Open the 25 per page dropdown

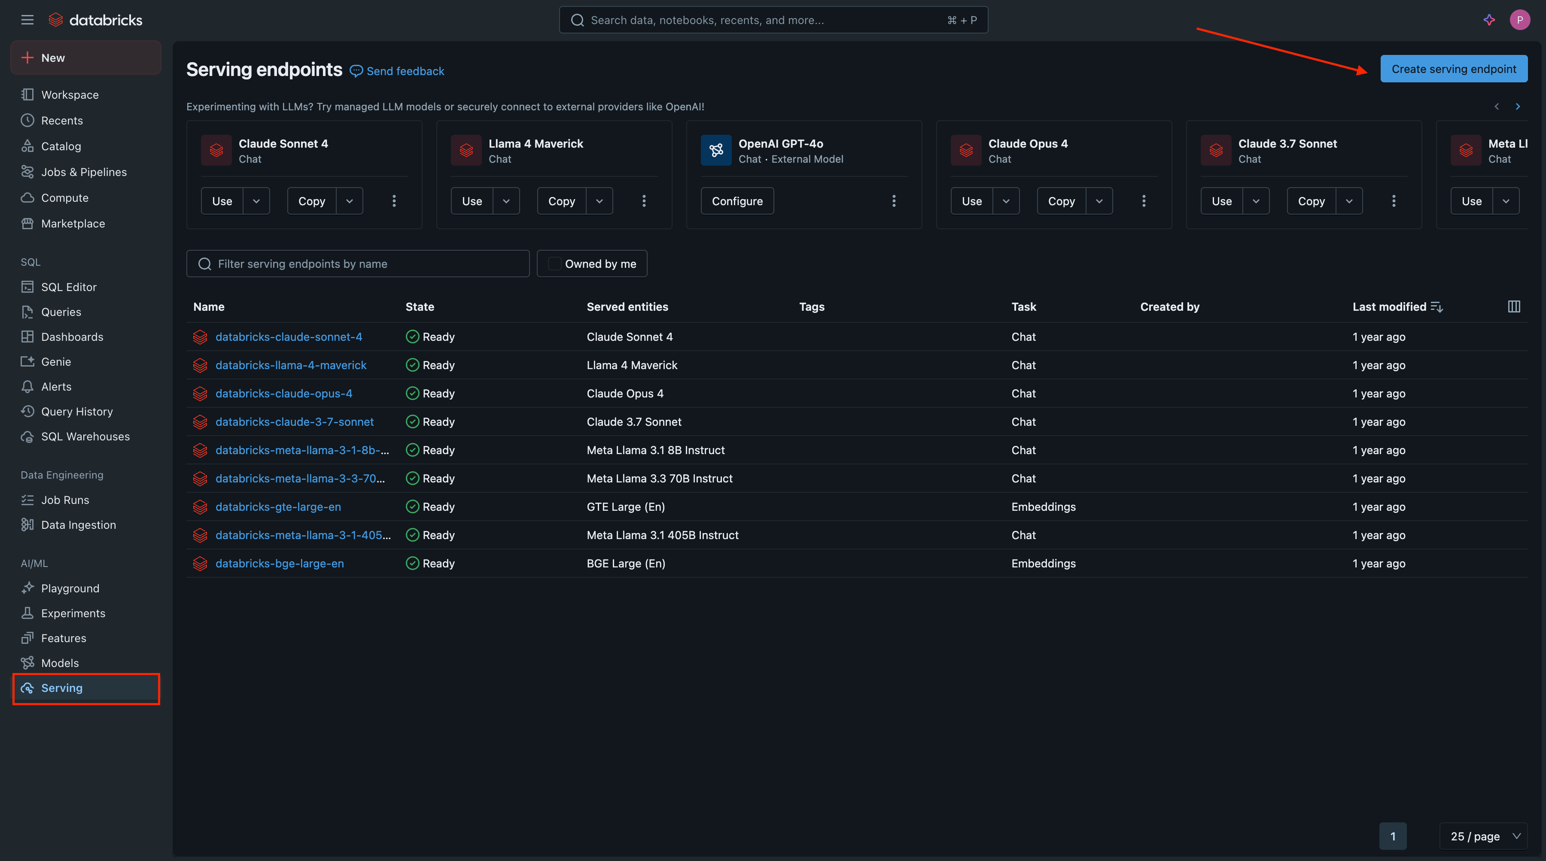point(1483,836)
